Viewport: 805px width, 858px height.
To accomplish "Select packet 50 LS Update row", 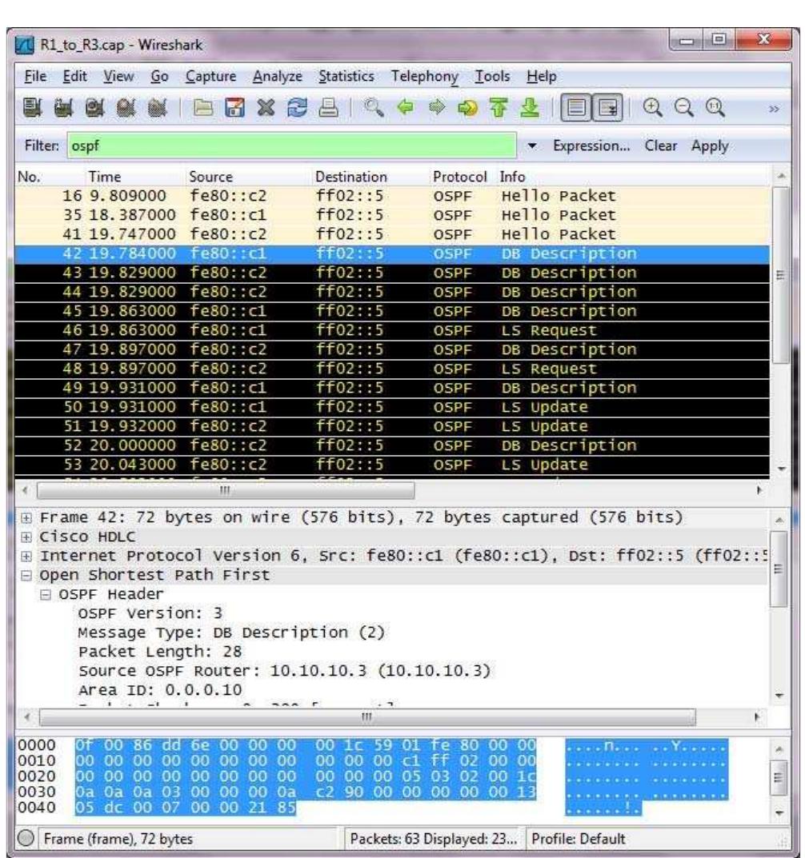I will [x=391, y=407].
